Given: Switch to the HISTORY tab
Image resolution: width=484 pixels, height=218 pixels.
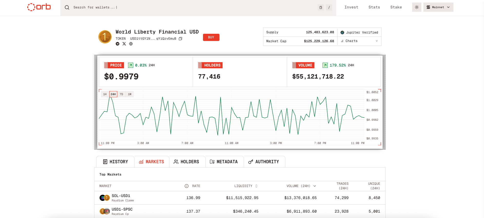Looking at the screenshot, I should point(115,162).
